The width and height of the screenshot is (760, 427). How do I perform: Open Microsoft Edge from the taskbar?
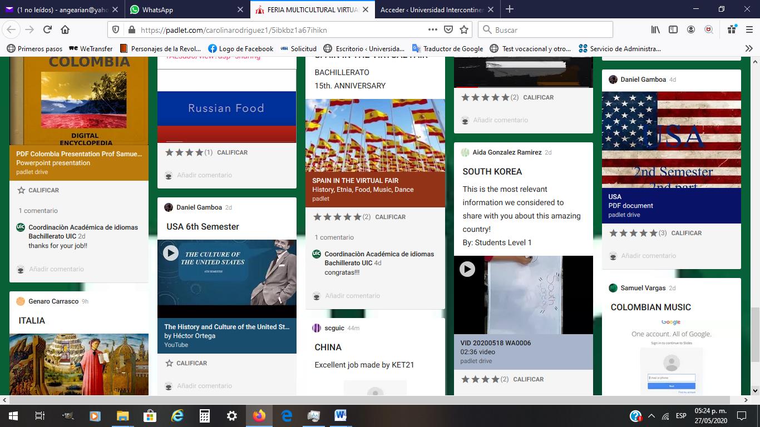tap(286, 415)
